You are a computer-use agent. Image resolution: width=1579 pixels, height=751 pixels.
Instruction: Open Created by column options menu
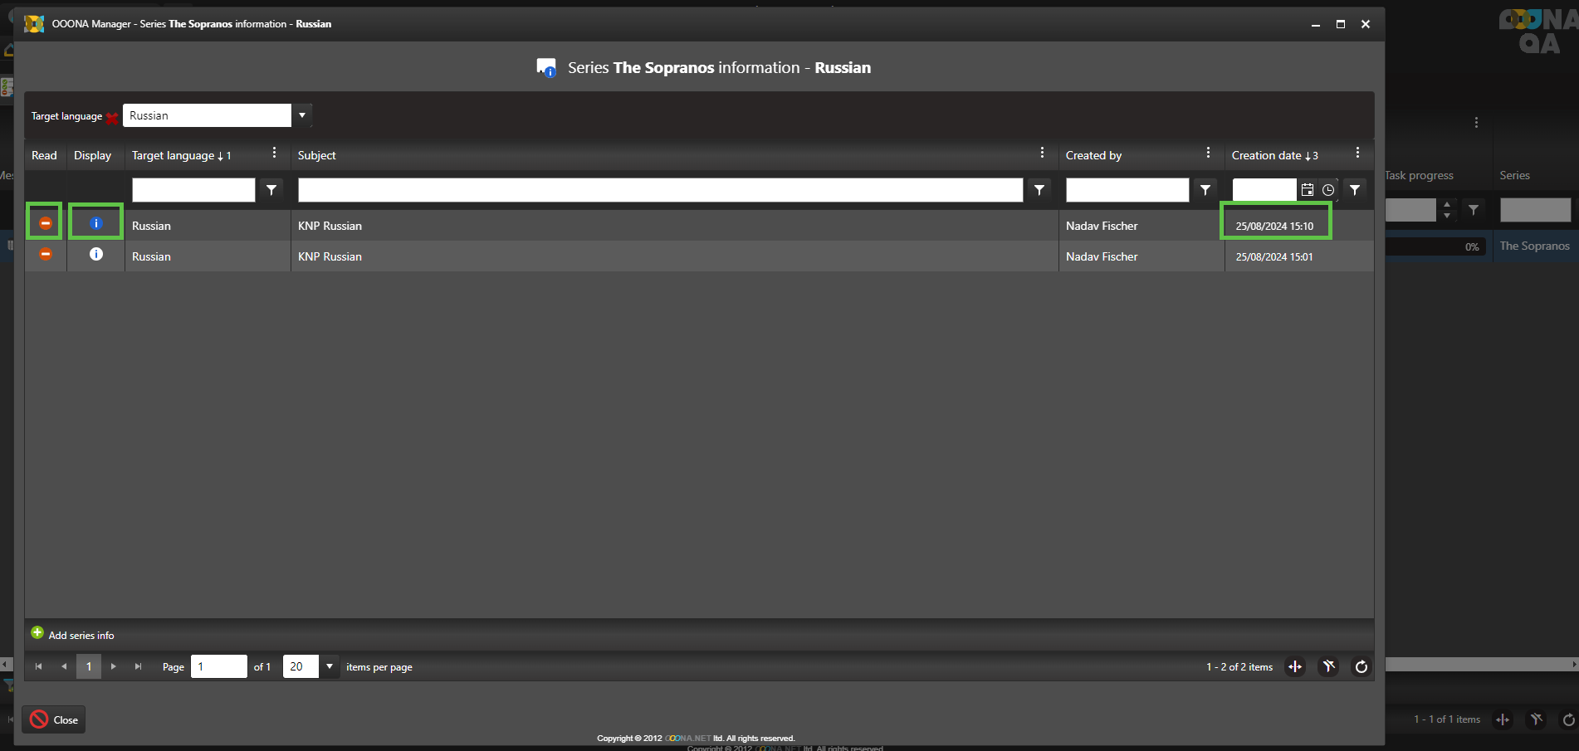[1208, 154]
